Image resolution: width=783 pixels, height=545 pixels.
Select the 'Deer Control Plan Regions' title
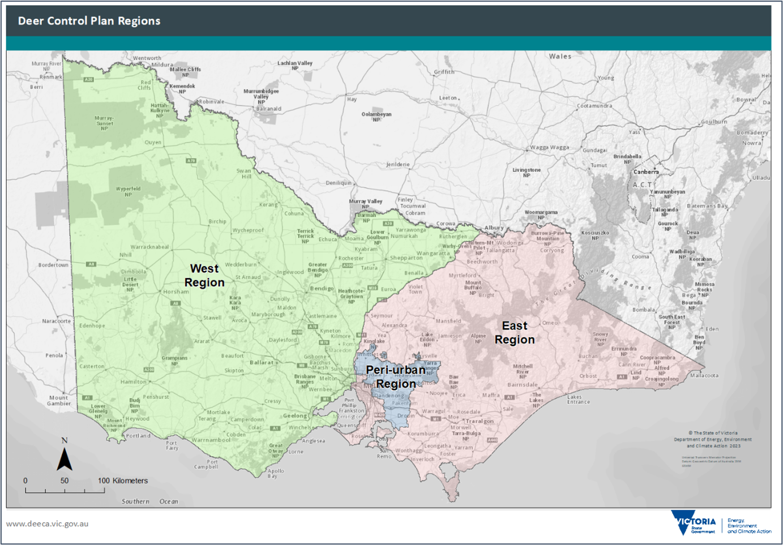[x=89, y=21]
